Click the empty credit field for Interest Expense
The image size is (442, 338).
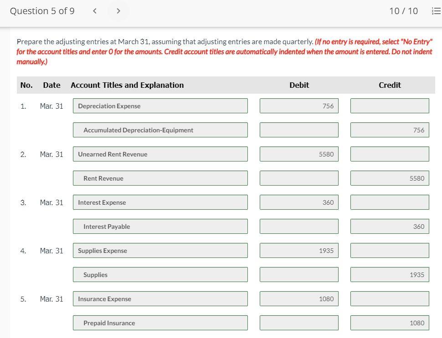[x=390, y=202]
